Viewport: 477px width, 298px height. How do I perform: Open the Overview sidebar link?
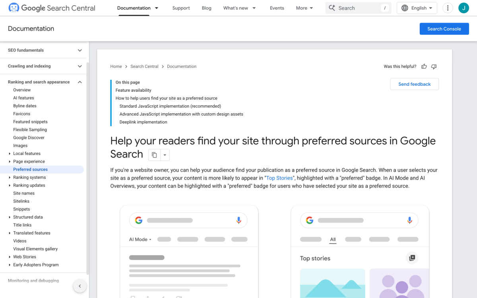pyautogui.click(x=22, y=90)
